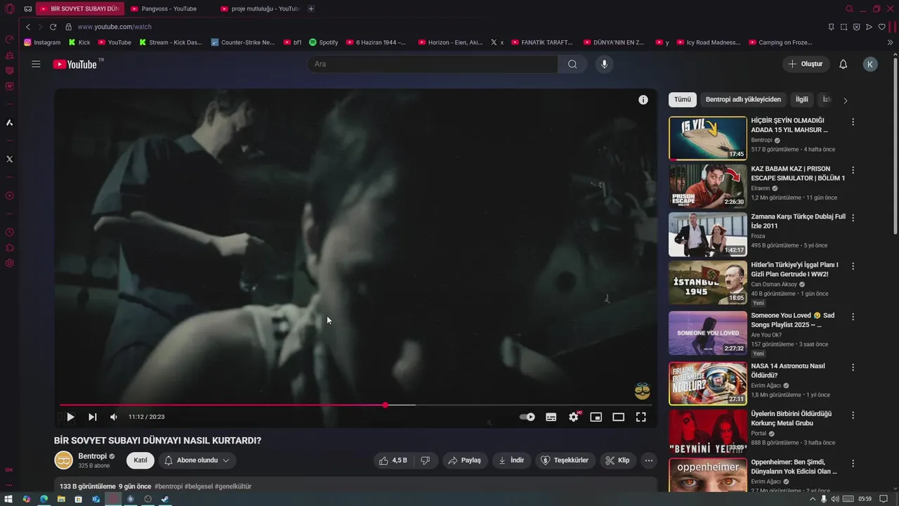899x506 pixels.
Task: Open a new browser tab
Action: pos(311,8)
